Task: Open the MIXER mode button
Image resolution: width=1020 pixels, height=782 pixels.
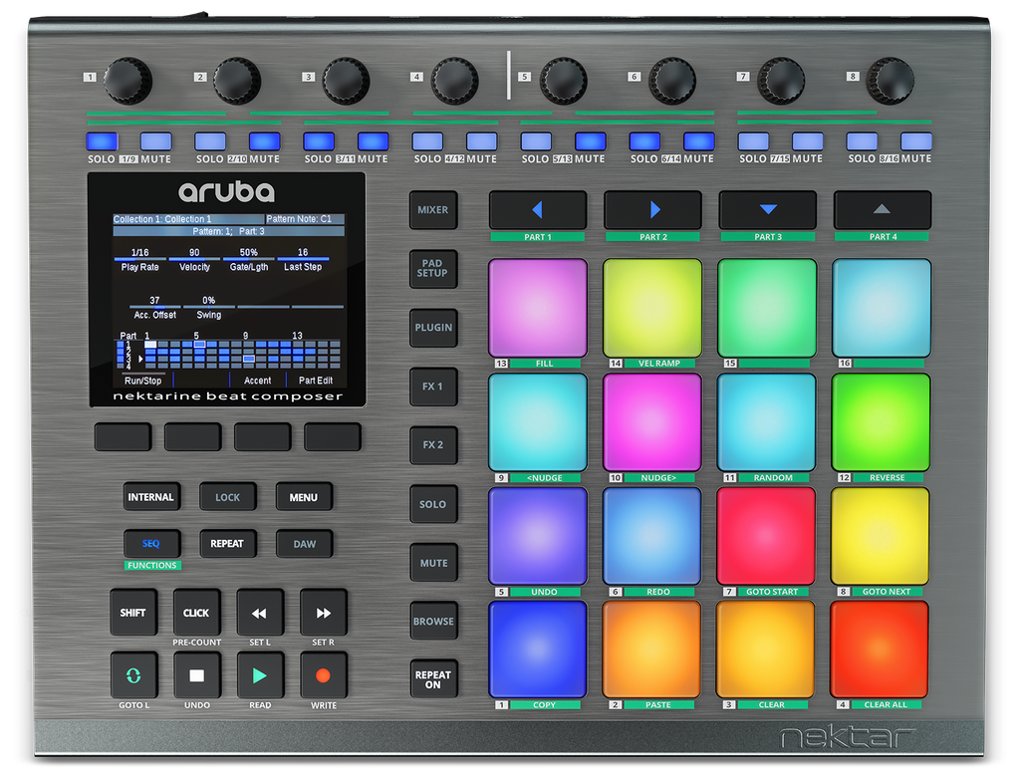Action: (433, 210)
